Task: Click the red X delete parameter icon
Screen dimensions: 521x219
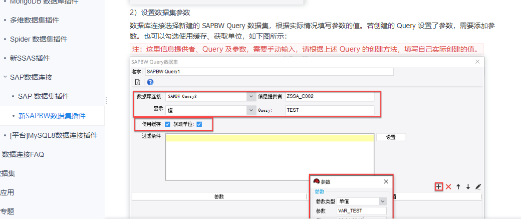Action: (x=448, y=187)
